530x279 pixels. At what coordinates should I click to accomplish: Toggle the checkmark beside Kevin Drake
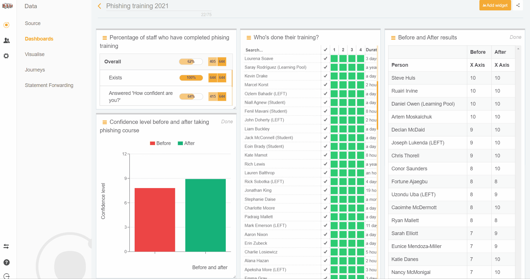(325, 76)
